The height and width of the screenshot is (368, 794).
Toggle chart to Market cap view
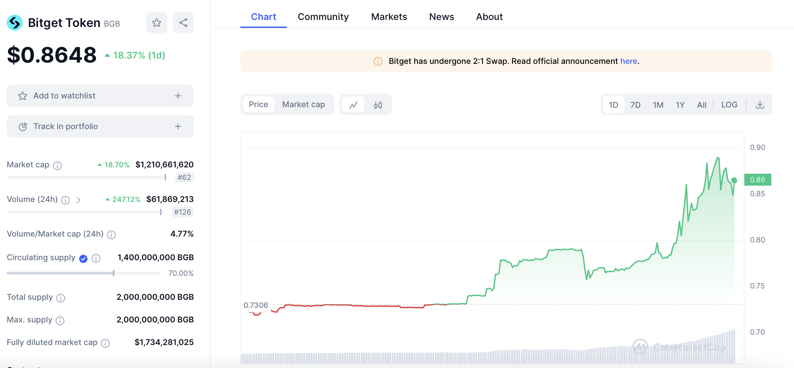point(303,104)
